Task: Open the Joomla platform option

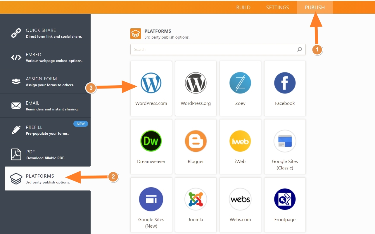Action: [196, 199]
